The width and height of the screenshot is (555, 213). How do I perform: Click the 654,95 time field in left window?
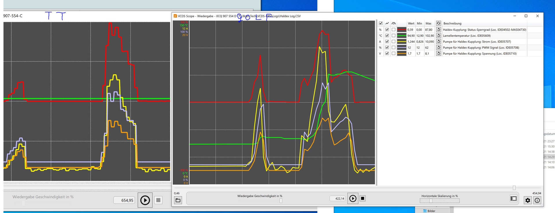pos(124,200)
